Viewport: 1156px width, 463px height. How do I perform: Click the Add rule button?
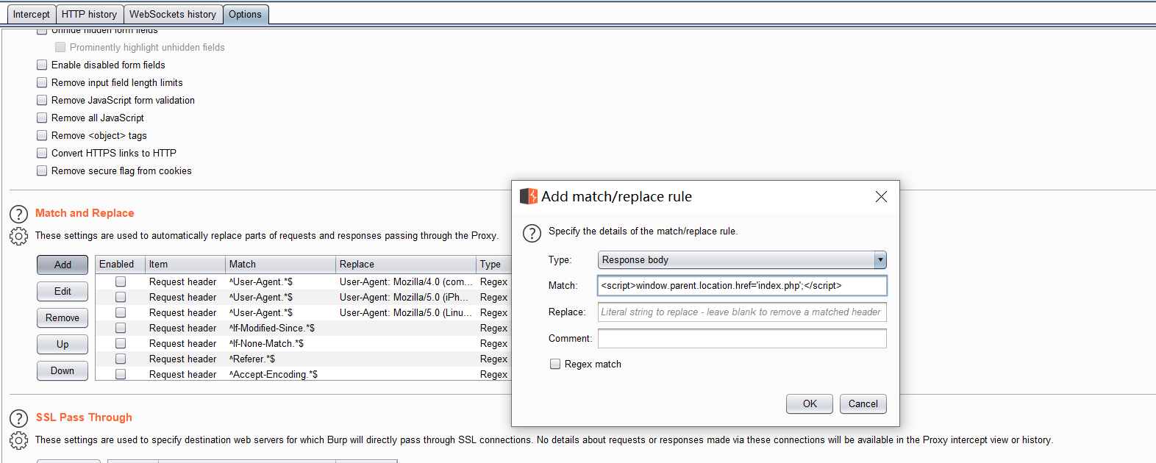tap(63, 265)
